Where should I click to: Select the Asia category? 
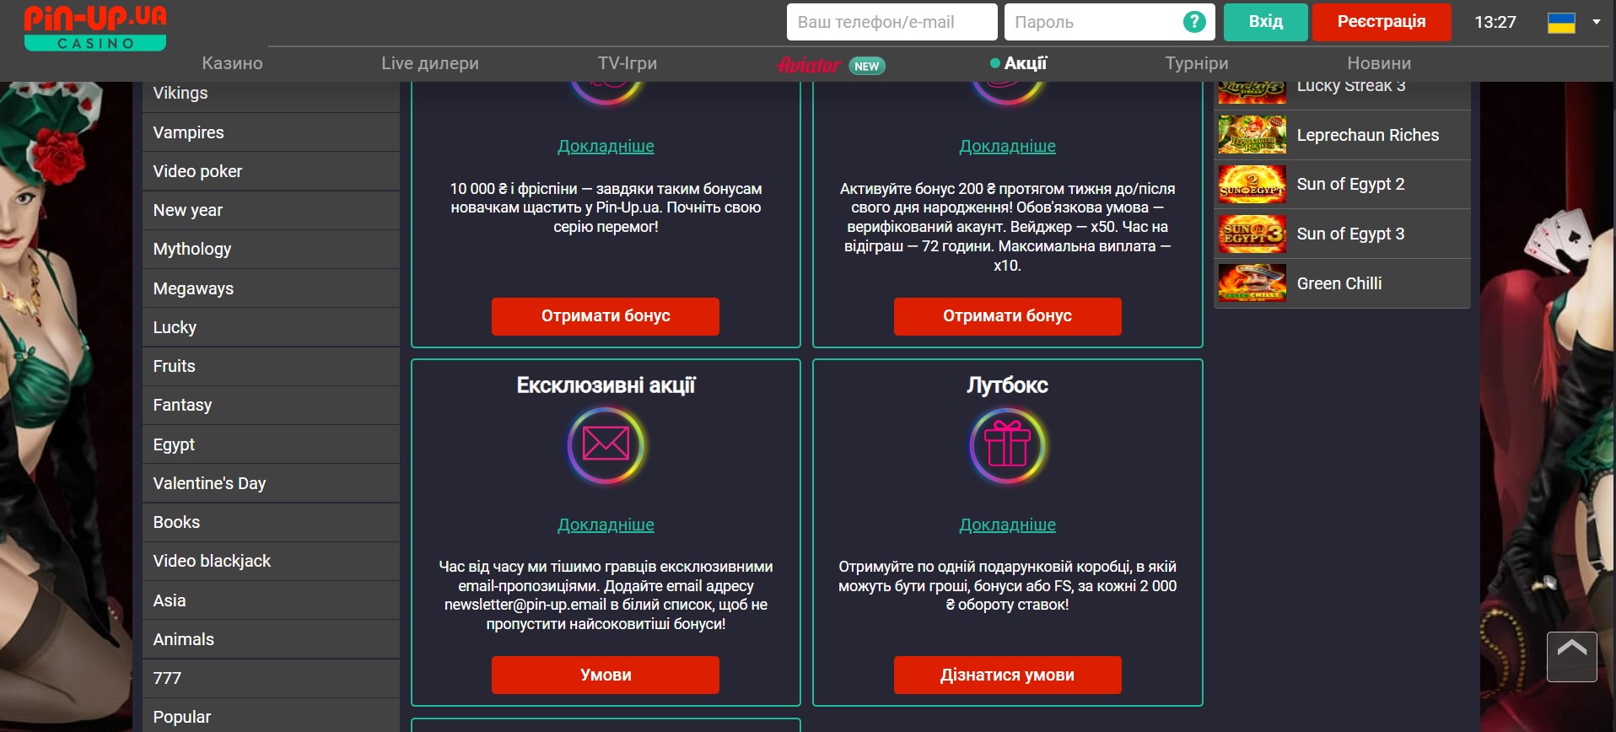click(x=271, y=600)
